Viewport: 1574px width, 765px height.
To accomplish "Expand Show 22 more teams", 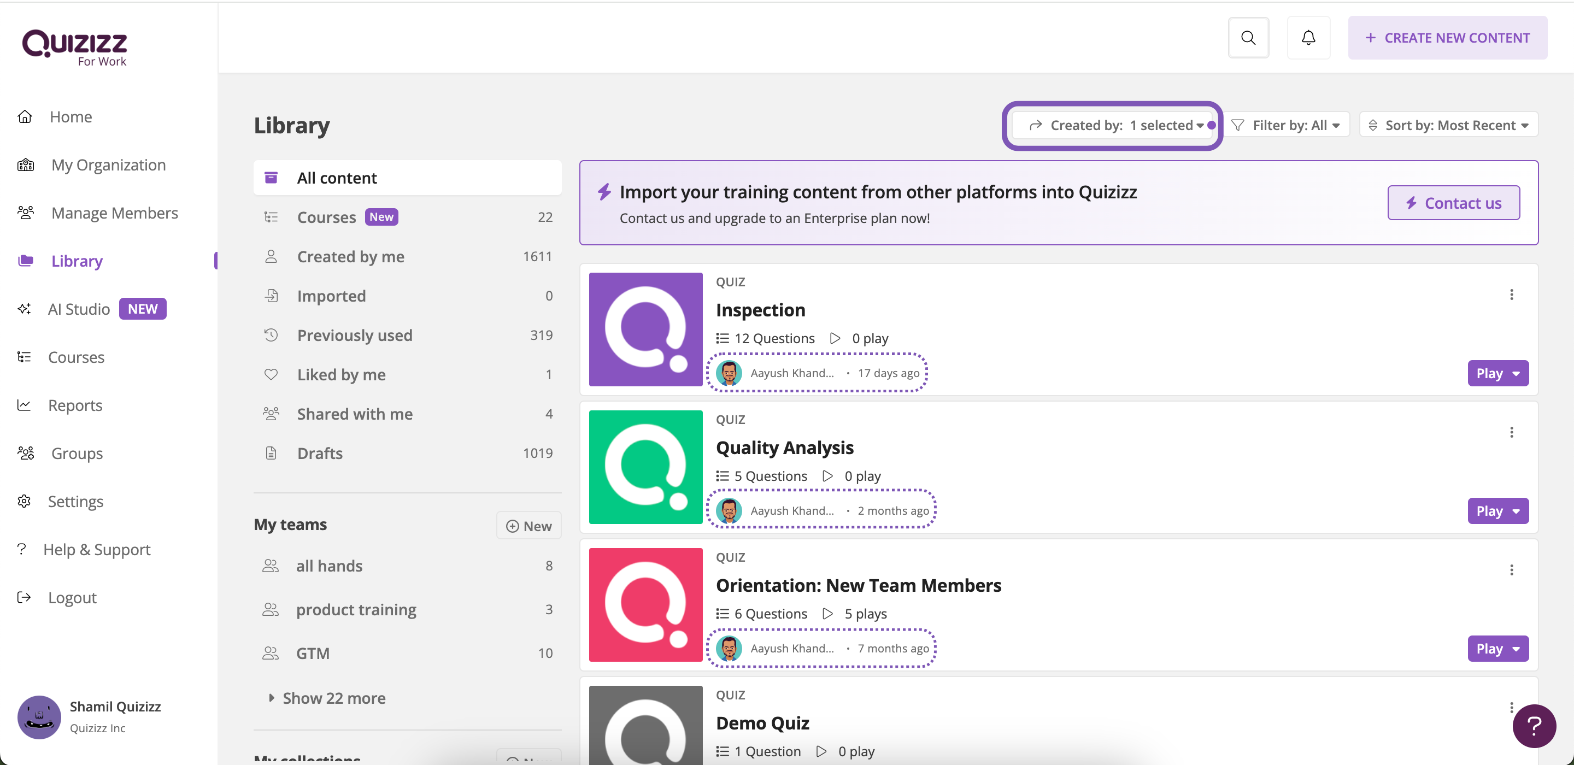I will pyautogui.click(x=327, y=698).
